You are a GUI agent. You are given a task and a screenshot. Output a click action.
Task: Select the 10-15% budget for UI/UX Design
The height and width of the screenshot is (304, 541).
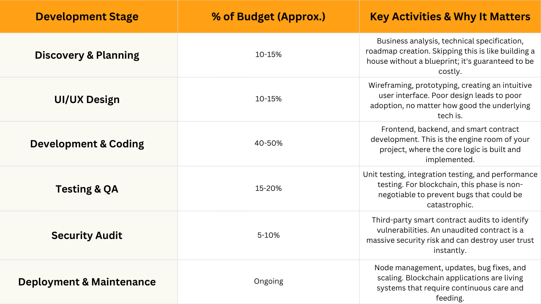pyautogui.click(x=268, y=99)
